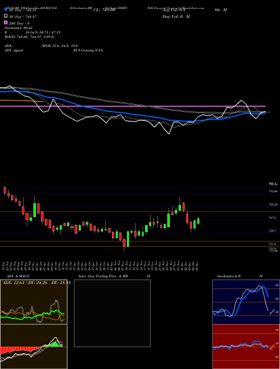Click the empty intraday trading price panel
The width and height of the screenshot is (280, 369).
[x=112, y=313]
